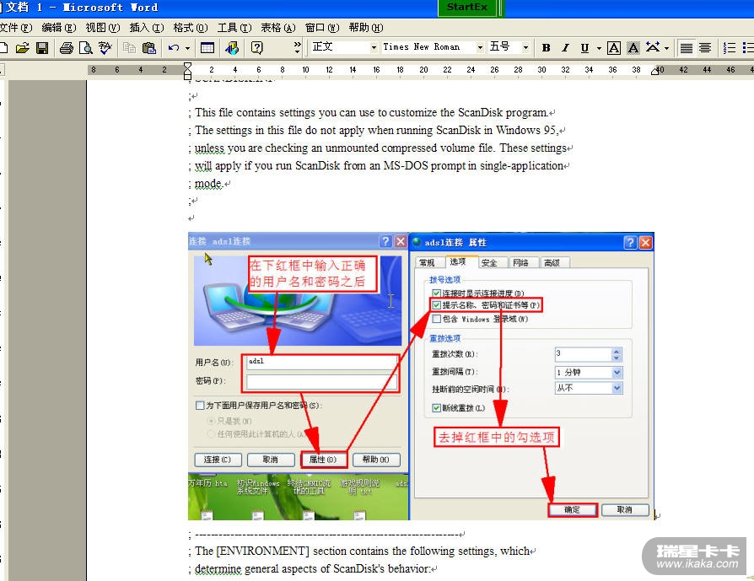The image size is (754, 581).
Task: Check 为下面用户保存用户名和密码 checkbox in the image
Action: pyautogui.click(x=200, y=406)
